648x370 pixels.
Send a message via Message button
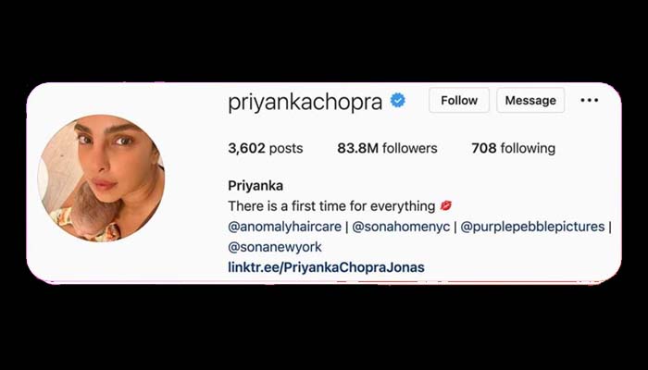[x=530, y=100]
